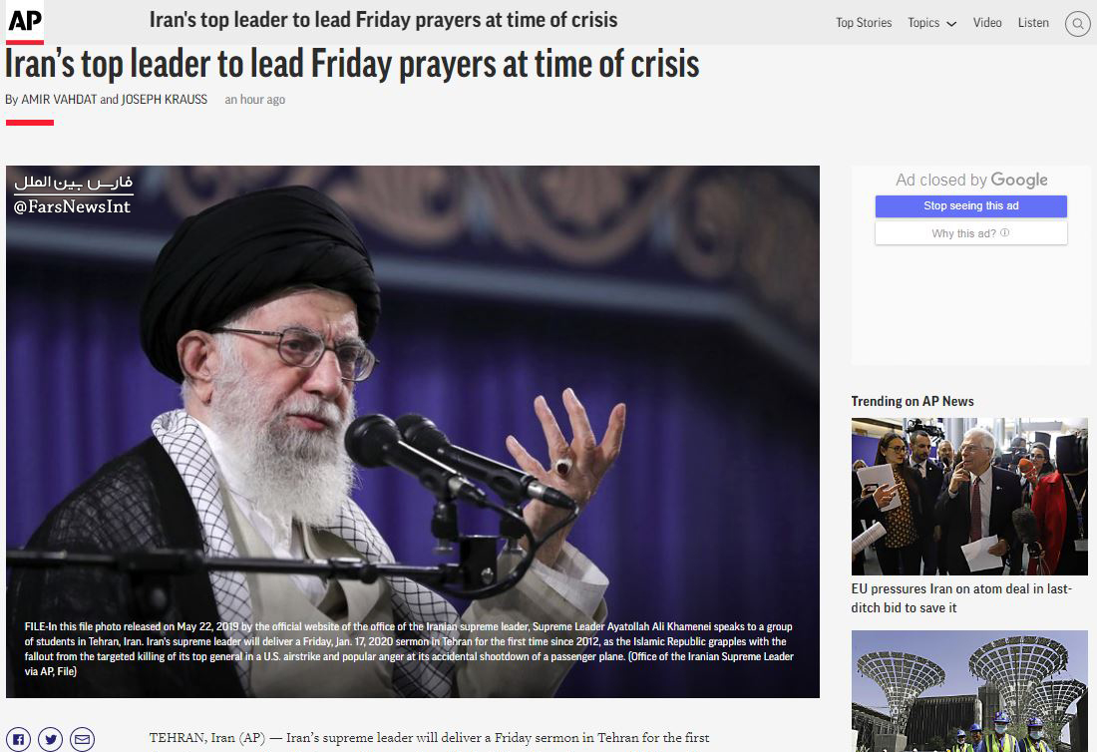
Task: Click the Why this ad? button
Action: [971, 233]
